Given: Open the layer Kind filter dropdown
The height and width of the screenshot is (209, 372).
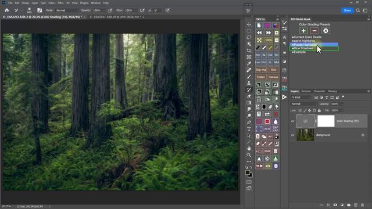Looking at the screenshot, I should tap(301, 98).
